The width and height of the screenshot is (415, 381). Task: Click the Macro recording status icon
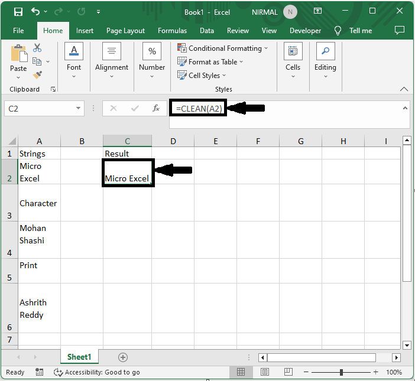40,372
